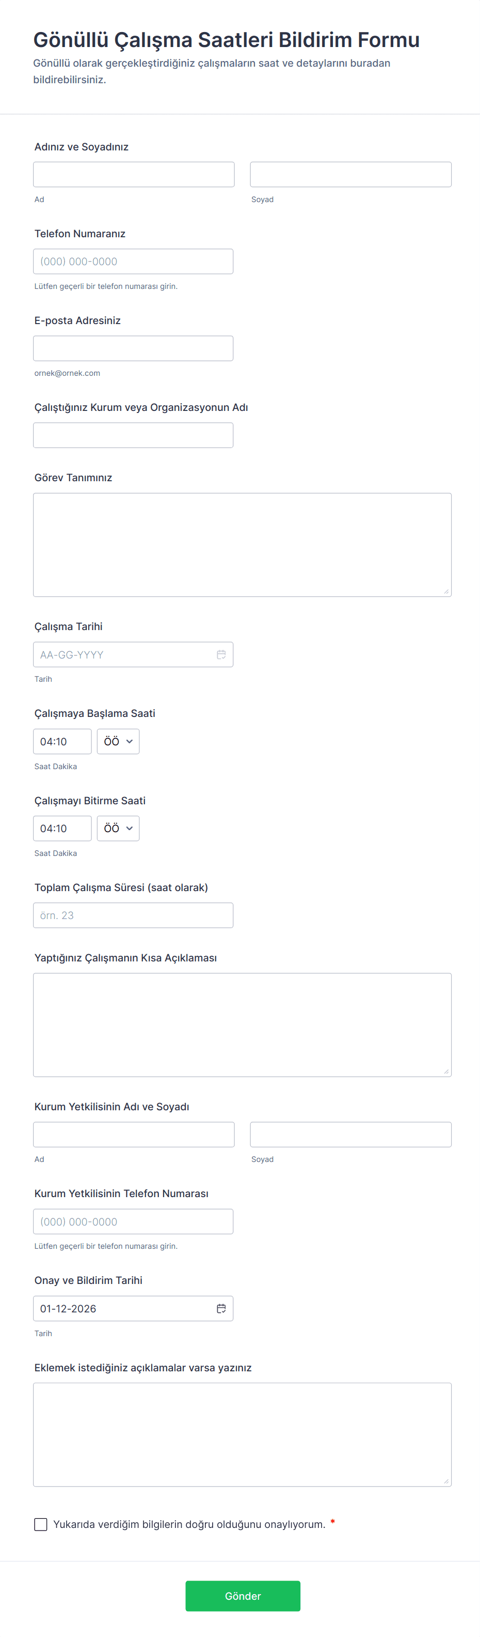This screenshot has width=480, height=1637.
Task: Click the Yaptığınız Çalışmanın Kısa Açıklaması text area
Action: pyautogui.click(x=242, y=1024)
